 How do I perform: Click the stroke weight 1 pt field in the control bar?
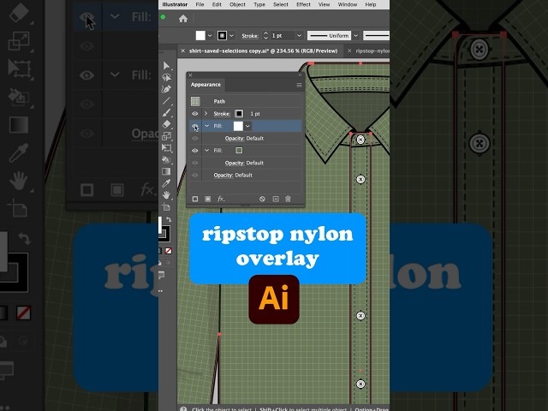(x=283, y=36)
